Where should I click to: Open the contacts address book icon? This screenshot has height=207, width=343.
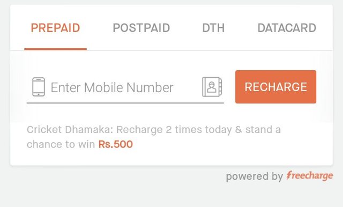pyautogui.click(x=212, y=87)
